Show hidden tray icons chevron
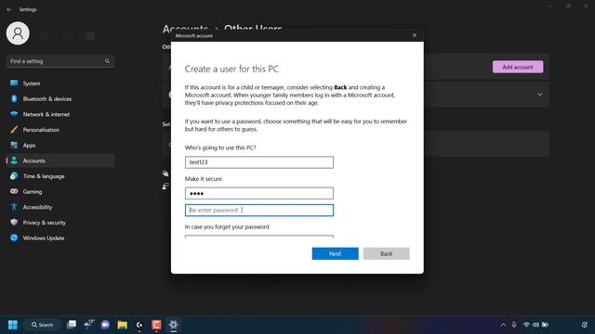The height and width of the screenshot is (334, 595). click(503, 325)
